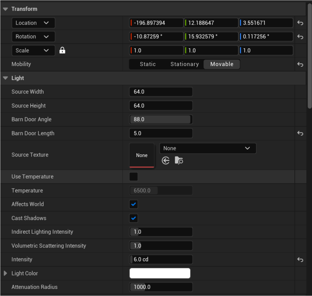The image size is (312, 296).
Task: Reset Location to default arrow icon
Action: click(x=300, y=23)
